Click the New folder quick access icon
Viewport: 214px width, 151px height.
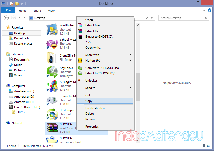[17, 3]
